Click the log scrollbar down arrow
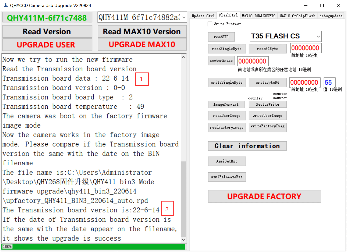 [183, 240]
